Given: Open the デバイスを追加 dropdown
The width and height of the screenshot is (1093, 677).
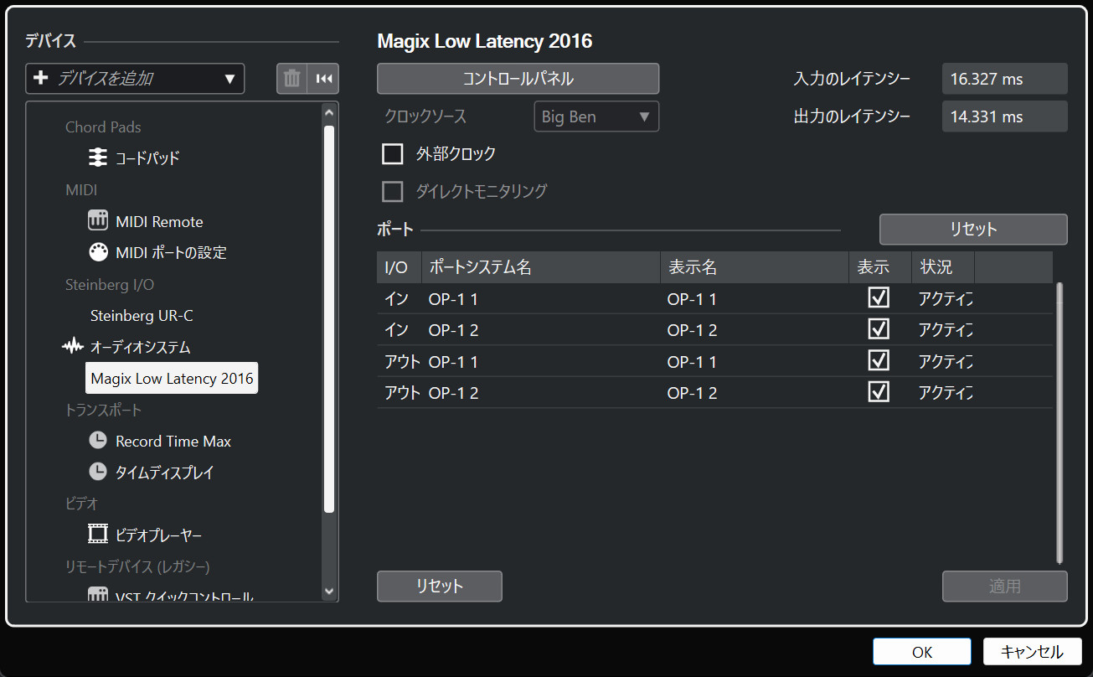Looking at the screenshot, I should pos(135,79).
